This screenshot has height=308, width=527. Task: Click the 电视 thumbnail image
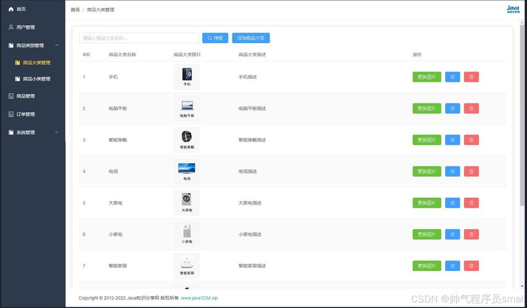(x=187, y=171)
